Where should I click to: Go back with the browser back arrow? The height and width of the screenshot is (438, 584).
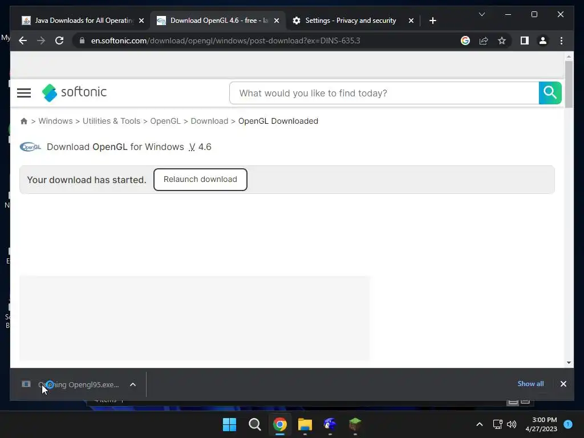tap(23, 40)
